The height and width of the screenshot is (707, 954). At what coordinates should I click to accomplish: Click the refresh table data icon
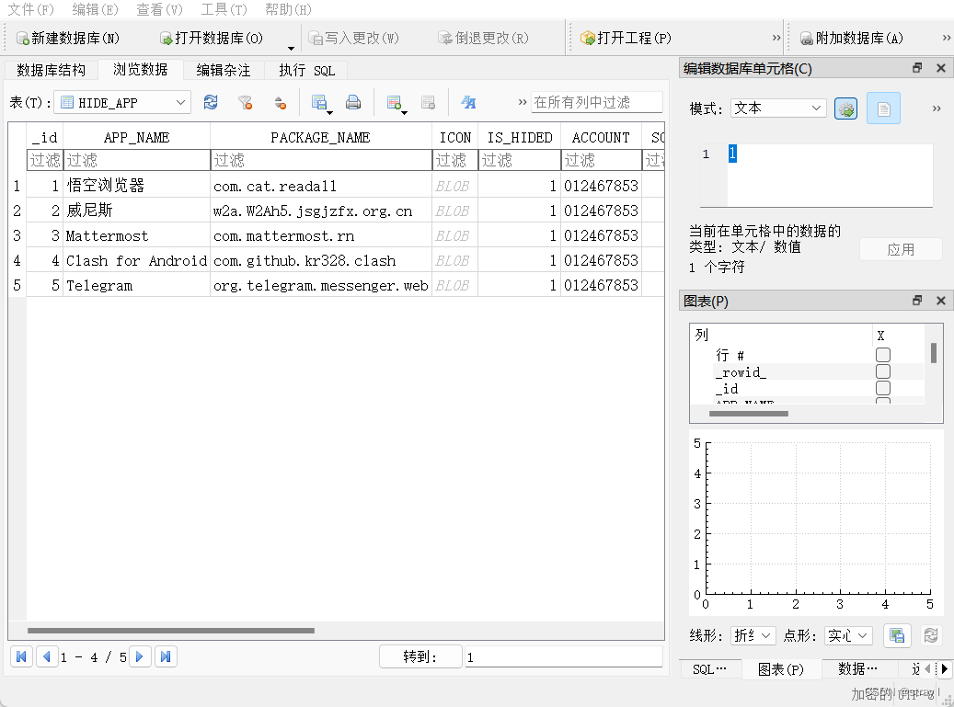(211, 102)
